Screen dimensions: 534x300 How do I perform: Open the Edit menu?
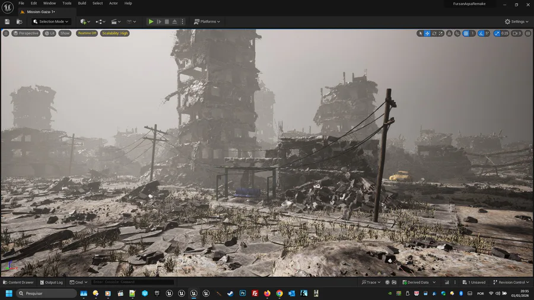point(34,3)
